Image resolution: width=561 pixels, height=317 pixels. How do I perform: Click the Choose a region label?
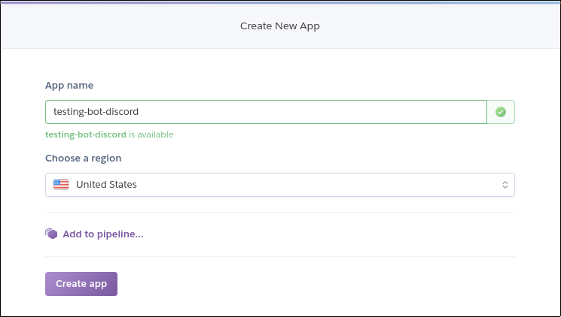click(83, 158)
